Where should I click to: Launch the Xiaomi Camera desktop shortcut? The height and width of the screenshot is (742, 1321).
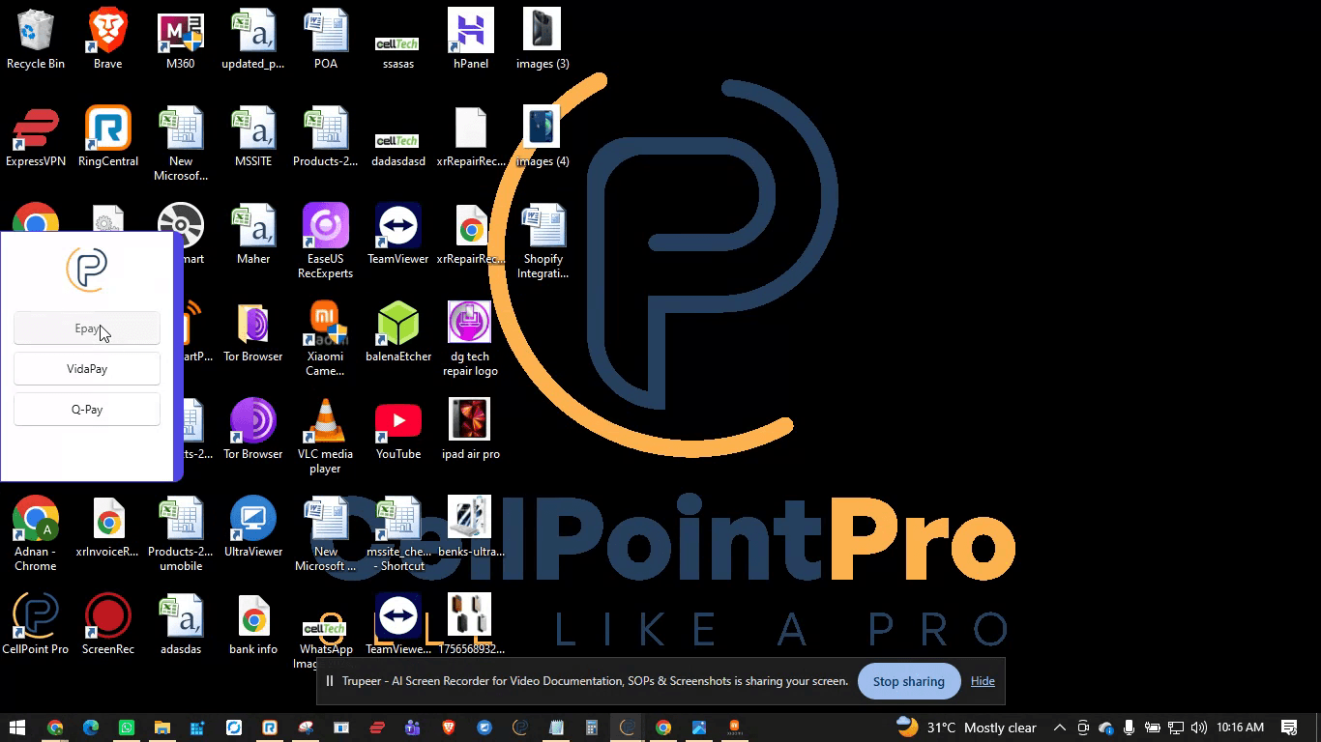tap(326, 339)
